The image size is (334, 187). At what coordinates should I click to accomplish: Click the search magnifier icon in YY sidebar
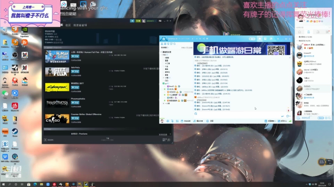tap(174, 44)
